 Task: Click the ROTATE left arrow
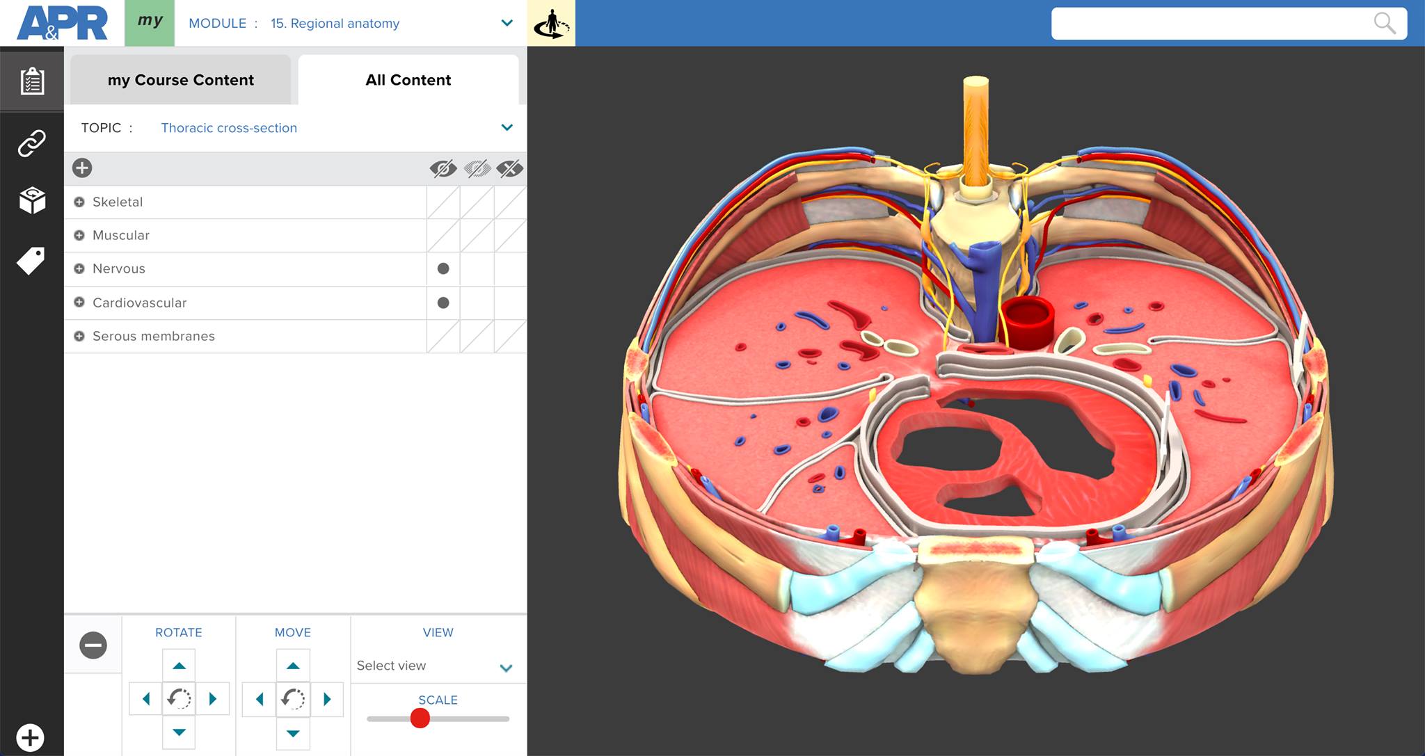click(x=146, y=699)
